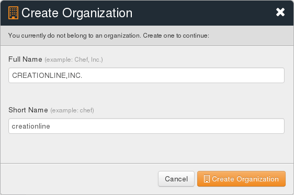This screenshot has height=195, width=294.
Task: Click the "Short Name" field label
Action: click(28, 110)
